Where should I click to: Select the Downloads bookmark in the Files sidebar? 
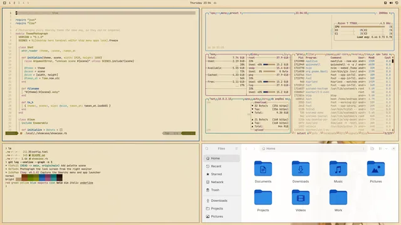point(221,201)
